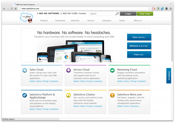Reload the page with refresh icon
This screenshot has height=123, width=175.
pyautogui.click(x=12, y=8)
